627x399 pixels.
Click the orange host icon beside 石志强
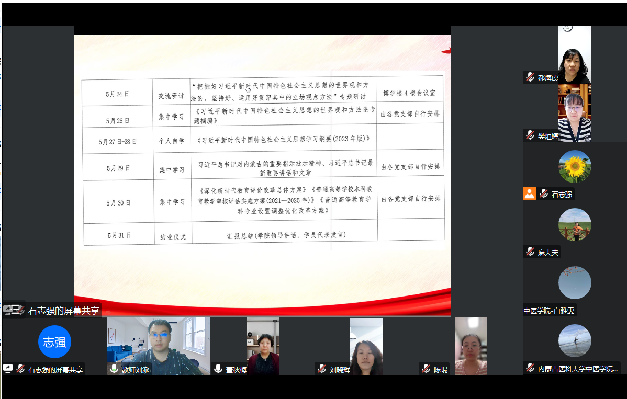point(529,194)
